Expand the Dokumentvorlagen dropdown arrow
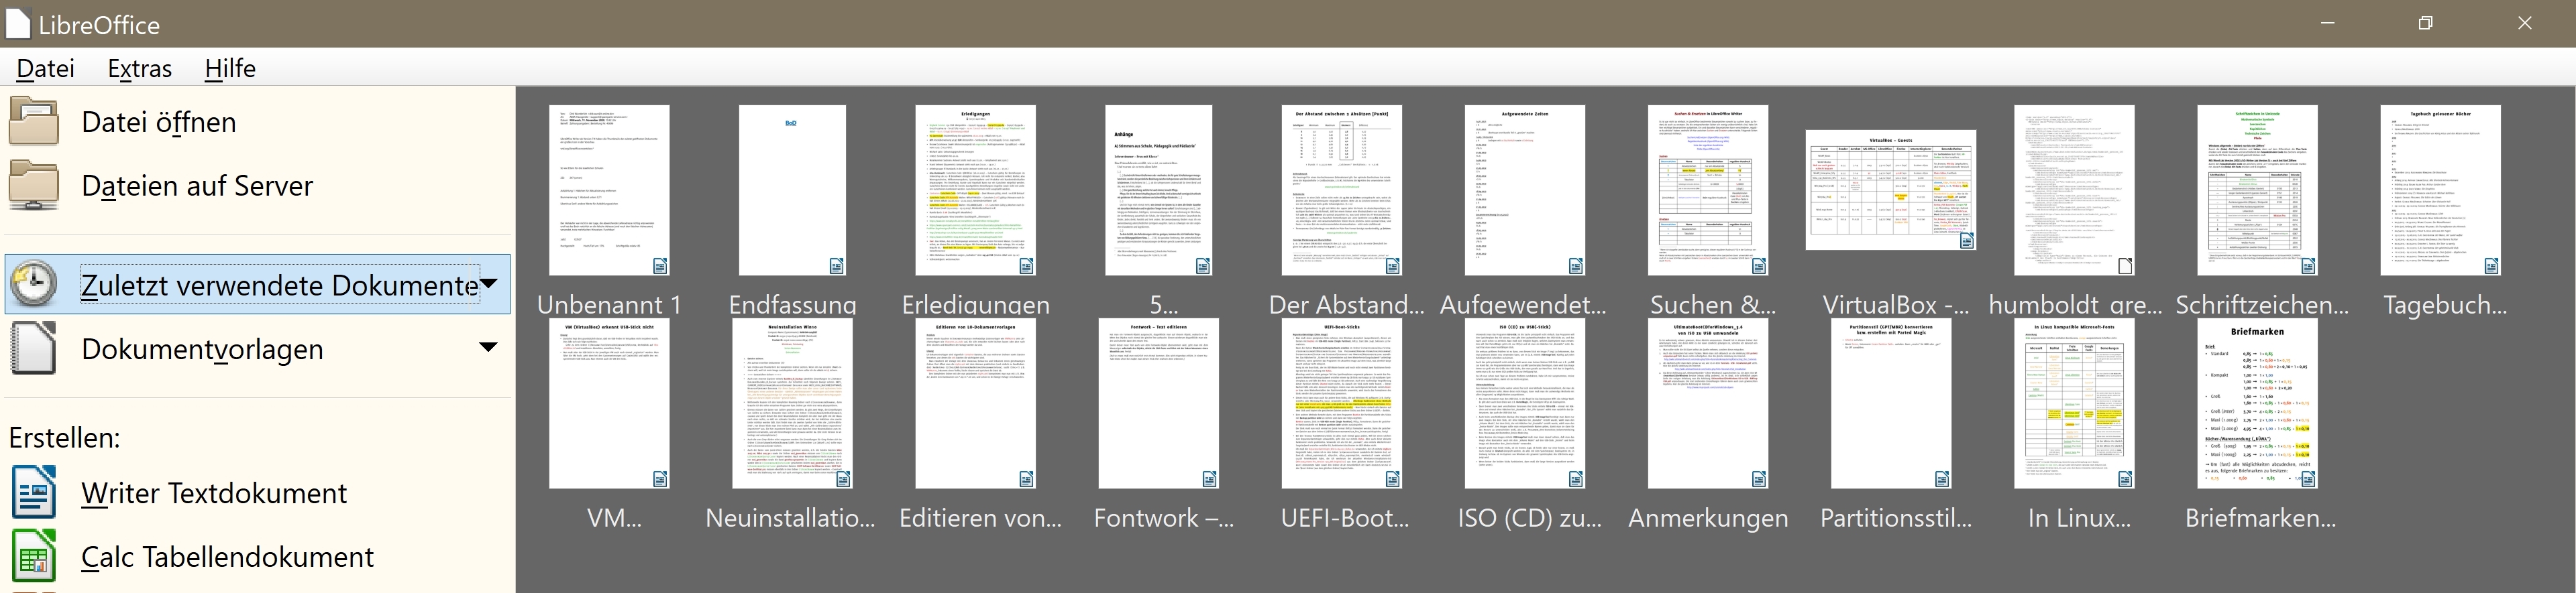 point(488,347)
